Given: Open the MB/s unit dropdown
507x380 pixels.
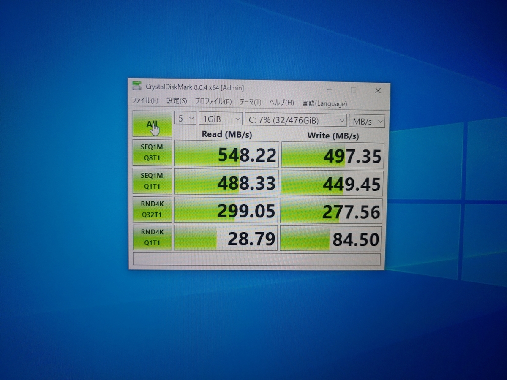Looking at the screenshot, I should coord(367,121).
